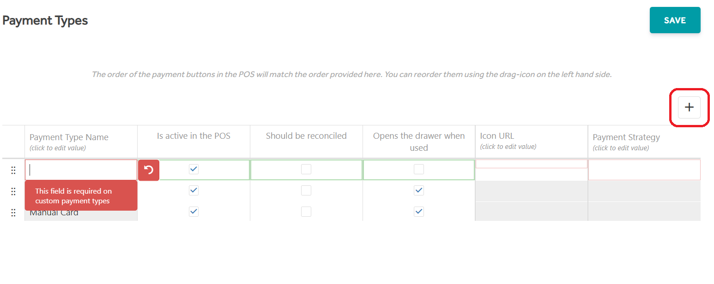Select the Manual Card row drag handle
This screenshot has height=284, width=714.
point(13,213)
